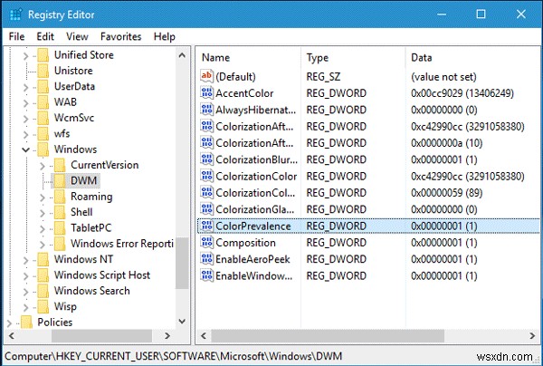Expand the TabletPC key
This screenshot has height=366, width=543.
pyautogui.click(x=43, y=228)
